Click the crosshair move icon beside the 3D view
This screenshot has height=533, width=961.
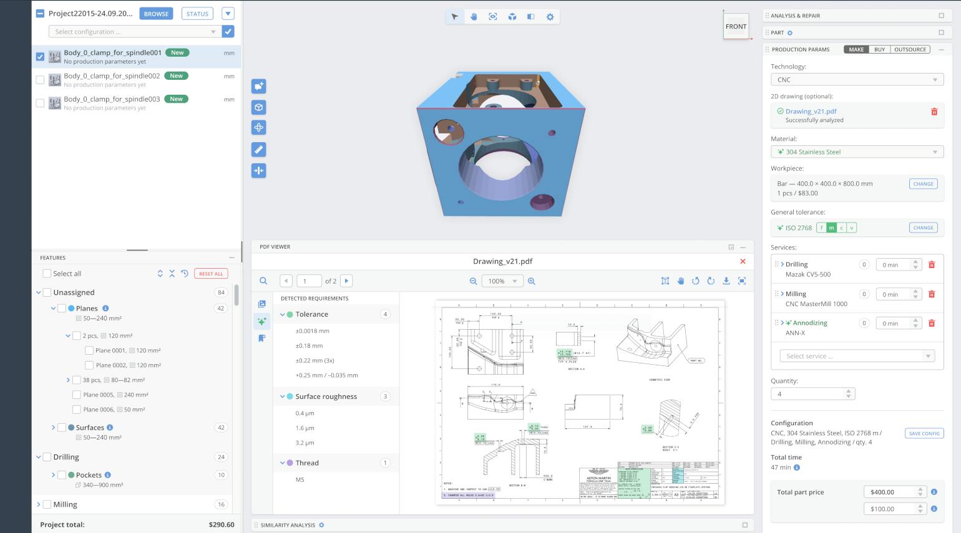pos(258,128)
